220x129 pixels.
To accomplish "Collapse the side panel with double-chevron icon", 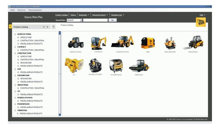I will coord(10,26).
